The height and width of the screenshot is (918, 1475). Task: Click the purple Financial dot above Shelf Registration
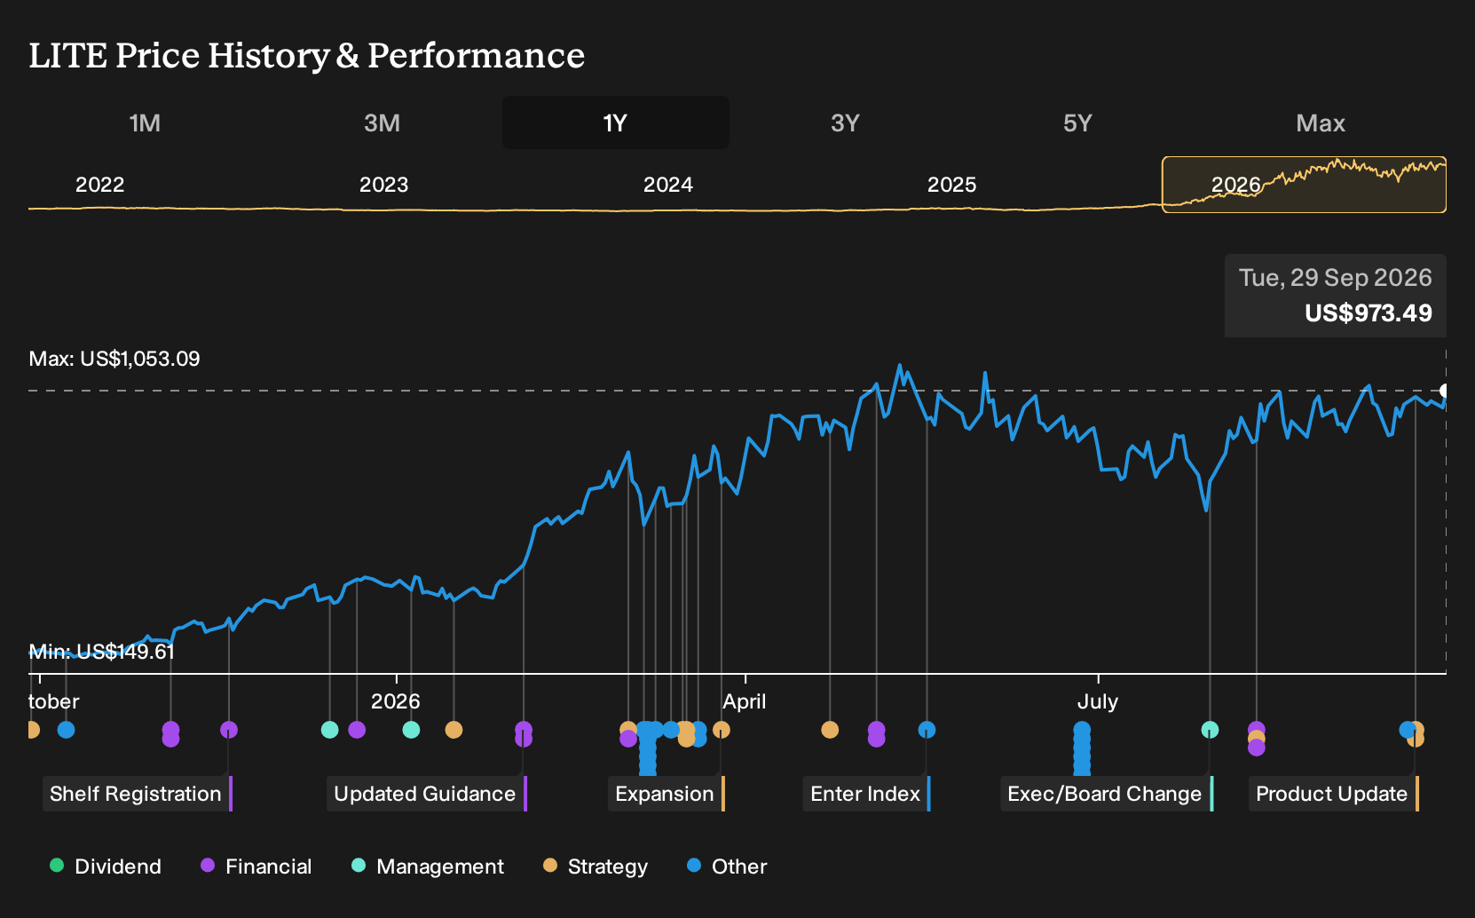point(228,730)
